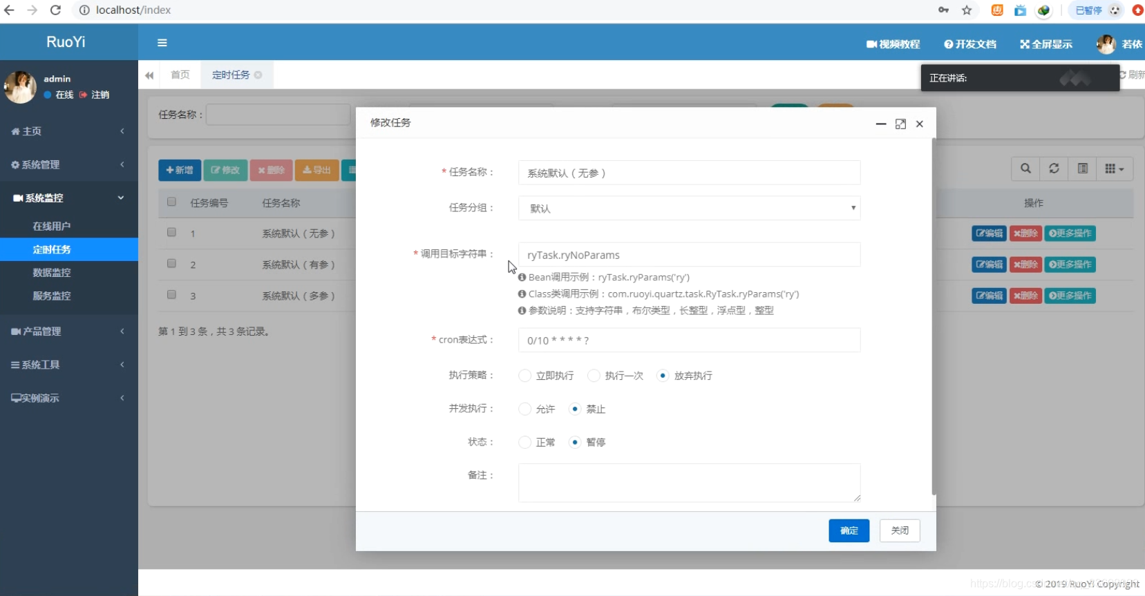Screen dimensions: 1145x596
Task: Click the 任务名称 field in dialog
Action: (689, 173)
